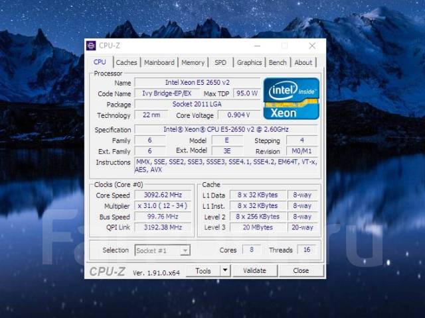Click the Ext. Family value 6
This screenshot has height=318, width=425.
pos(149,151)
